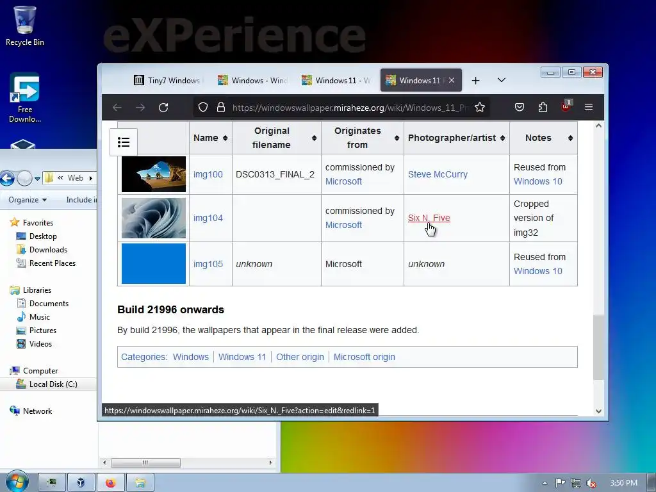Open the Windows 11 category link

242,357
